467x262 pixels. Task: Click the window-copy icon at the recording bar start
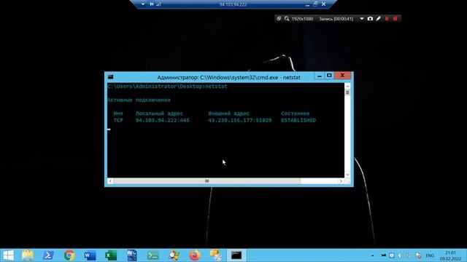pos(279,18)
